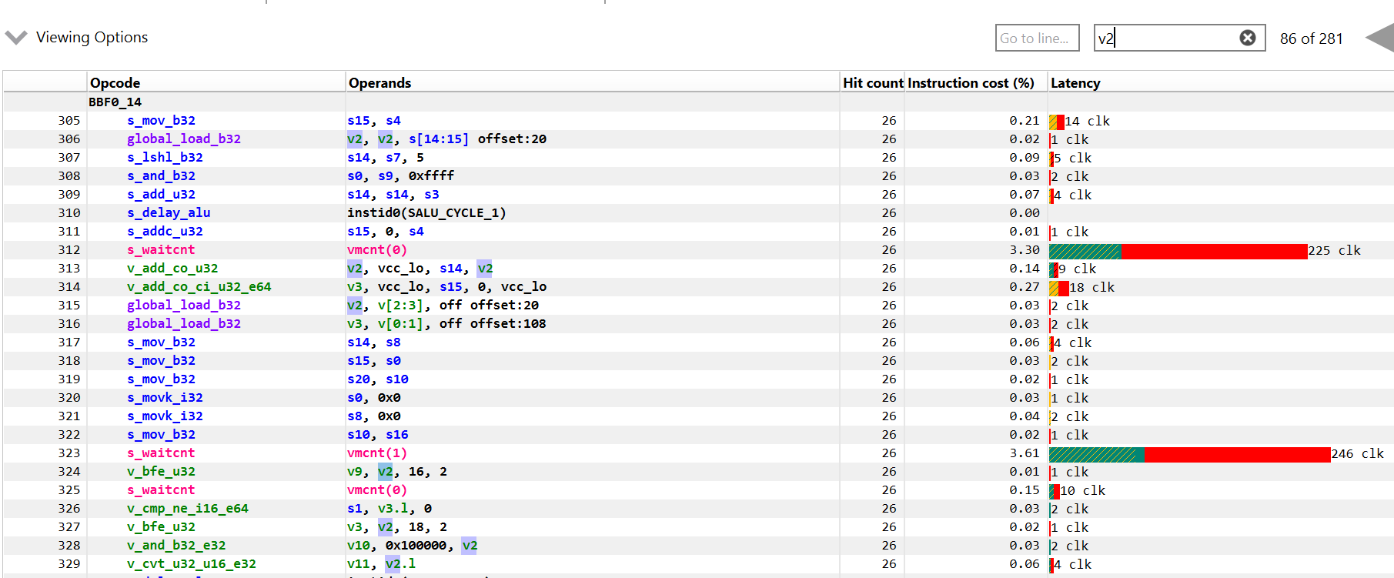Select s_waitcnt opcode on line 312
The width and height of the screenshot is (1394, 578).
[160, 249]
